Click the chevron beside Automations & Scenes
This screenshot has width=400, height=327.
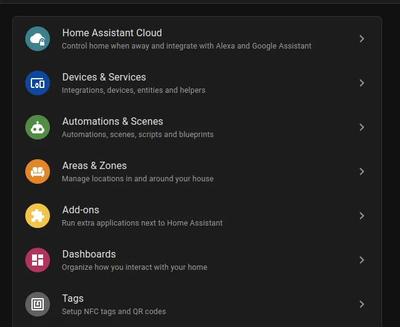tap(362, 127)
